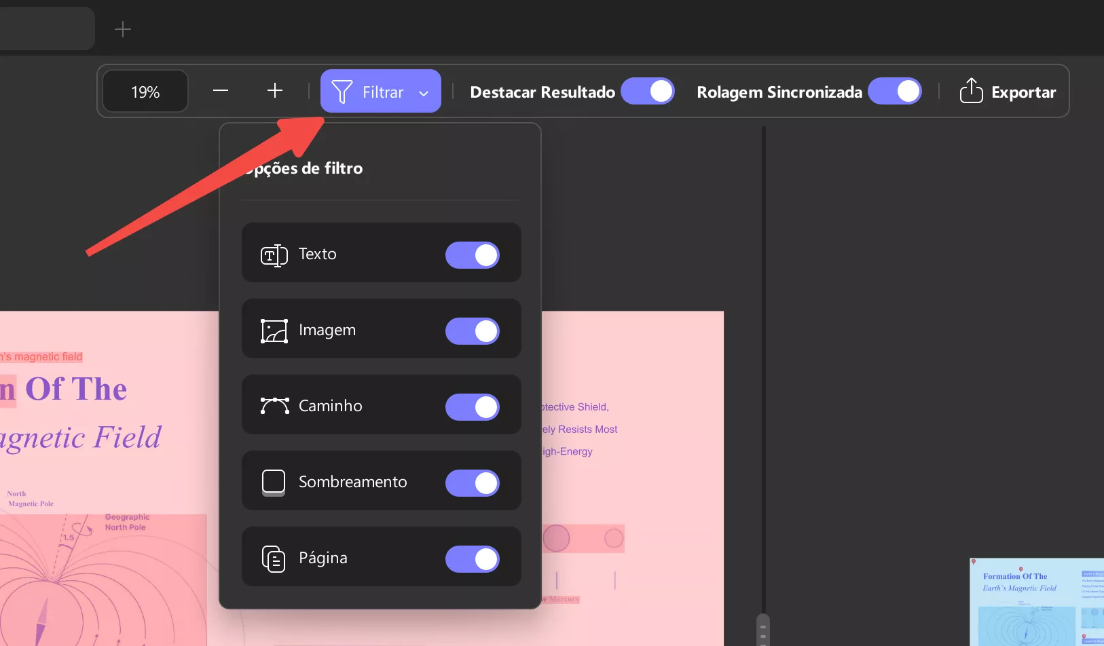Viewport: 1104px width, 646px height.
Task: Disable the Imagem filter toggle
Action: point(473,331)
